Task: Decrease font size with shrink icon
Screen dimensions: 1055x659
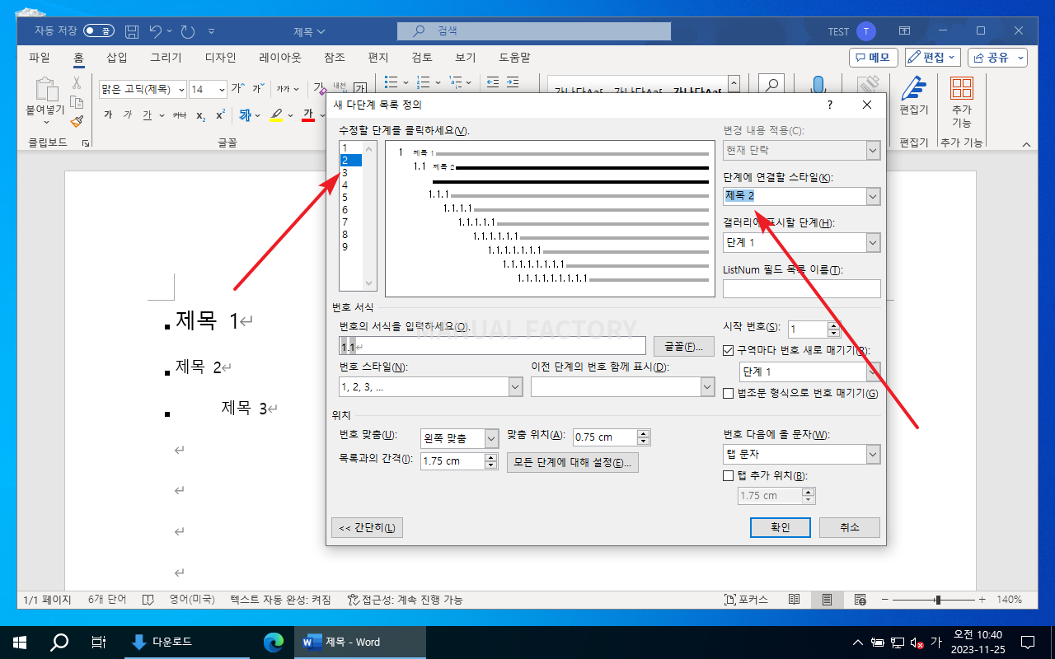Action: [258, 88]
